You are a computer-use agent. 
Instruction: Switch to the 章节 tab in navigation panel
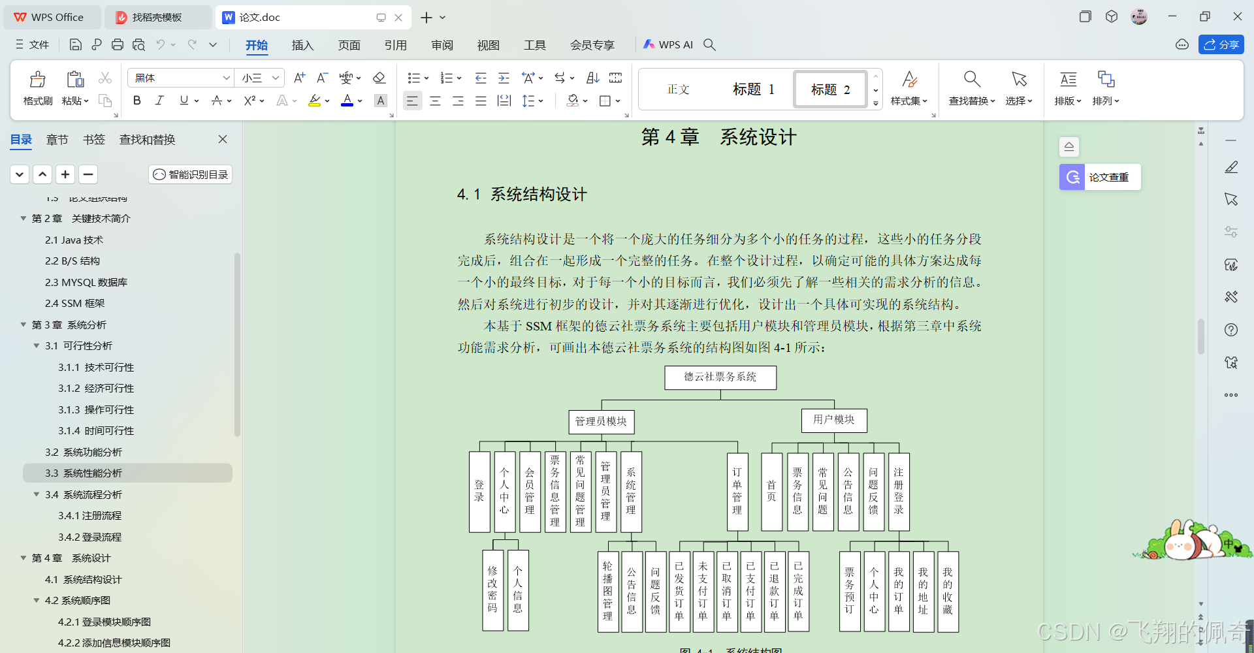tap(57, 139)
